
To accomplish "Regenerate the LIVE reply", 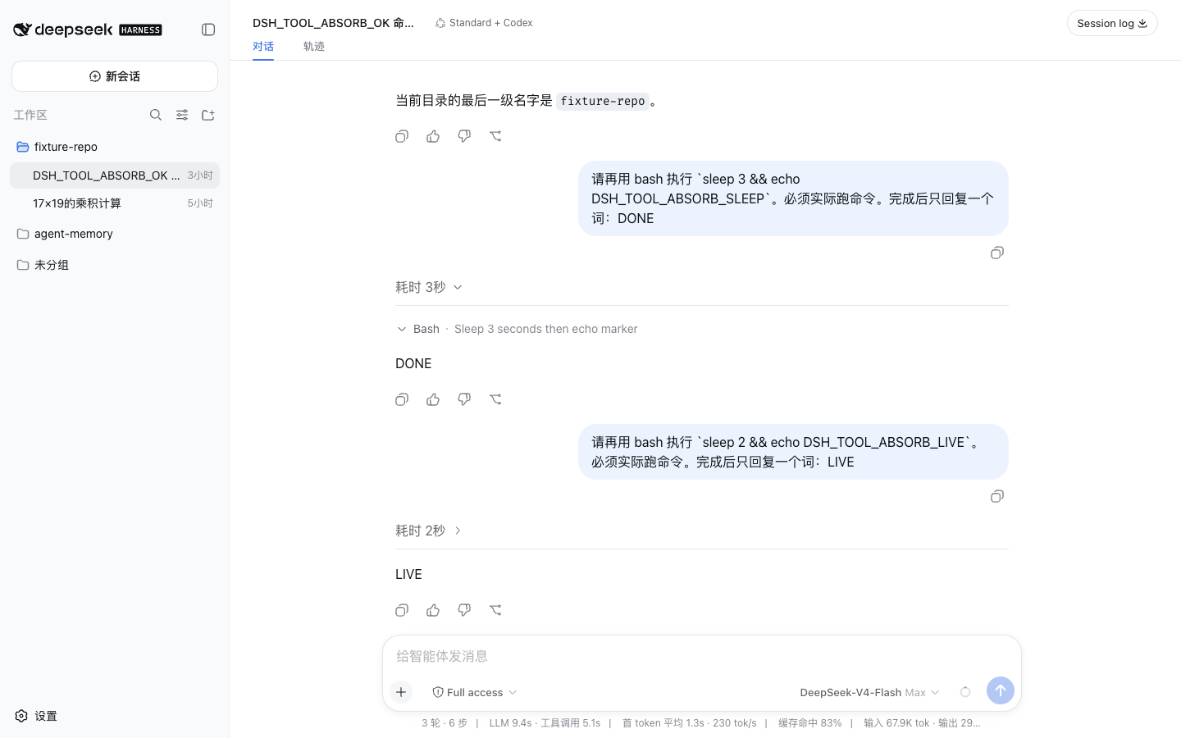I will [495, 610].
